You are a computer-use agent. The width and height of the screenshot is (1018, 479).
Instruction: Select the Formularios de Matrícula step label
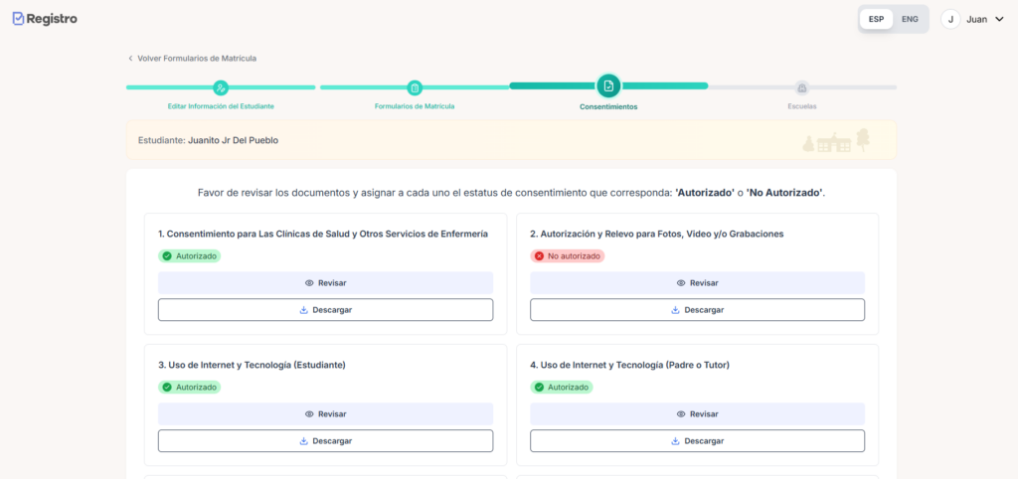click(415, 106)
